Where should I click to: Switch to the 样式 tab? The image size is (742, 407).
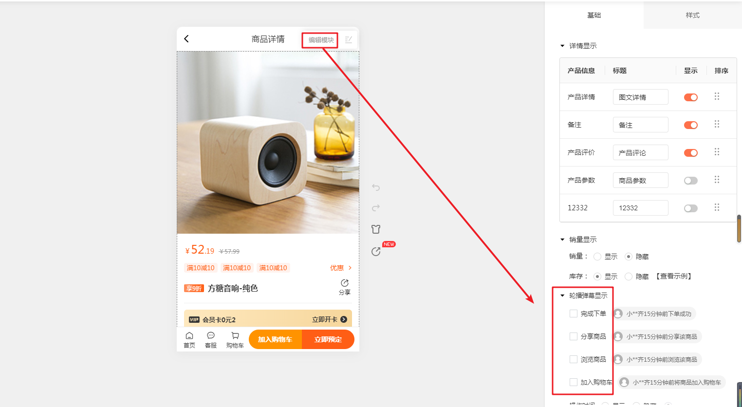click(x=692, y=15)
